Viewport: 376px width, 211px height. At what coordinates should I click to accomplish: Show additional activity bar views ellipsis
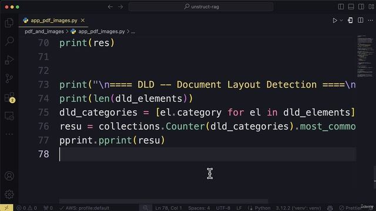9,134
